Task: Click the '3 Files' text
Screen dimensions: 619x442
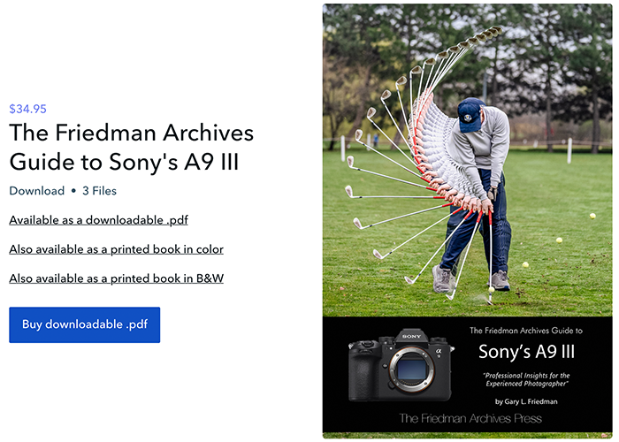Action: coord(99,191)
